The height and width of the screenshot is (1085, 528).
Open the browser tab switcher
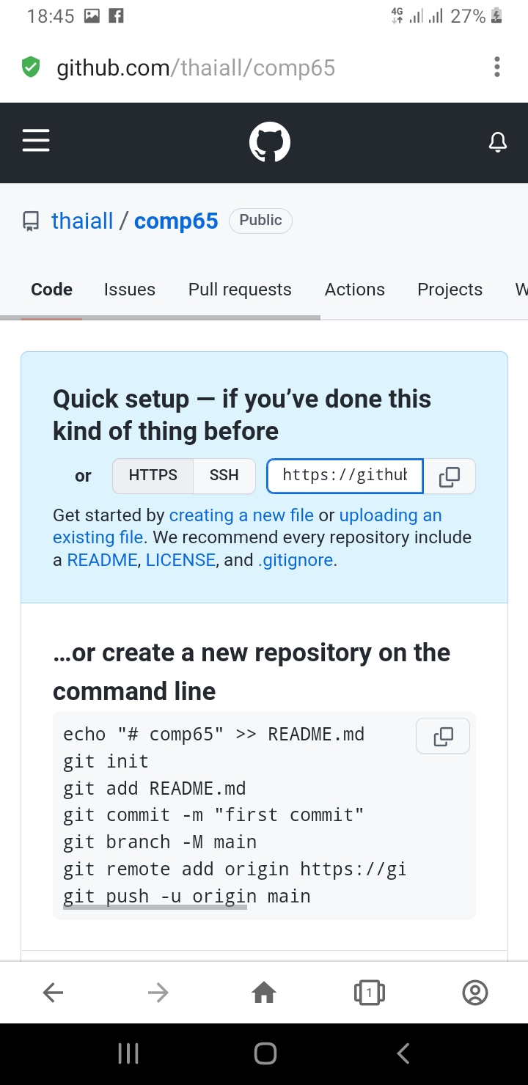(x=370, y=993)
